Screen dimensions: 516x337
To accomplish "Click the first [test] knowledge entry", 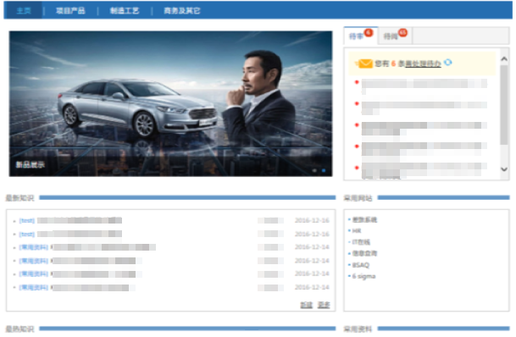I will tap(71, 220).
